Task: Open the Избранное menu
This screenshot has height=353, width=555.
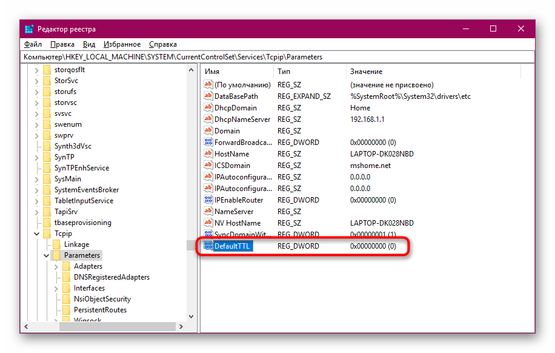Action: pyautogui.click(x=122, y=44)
